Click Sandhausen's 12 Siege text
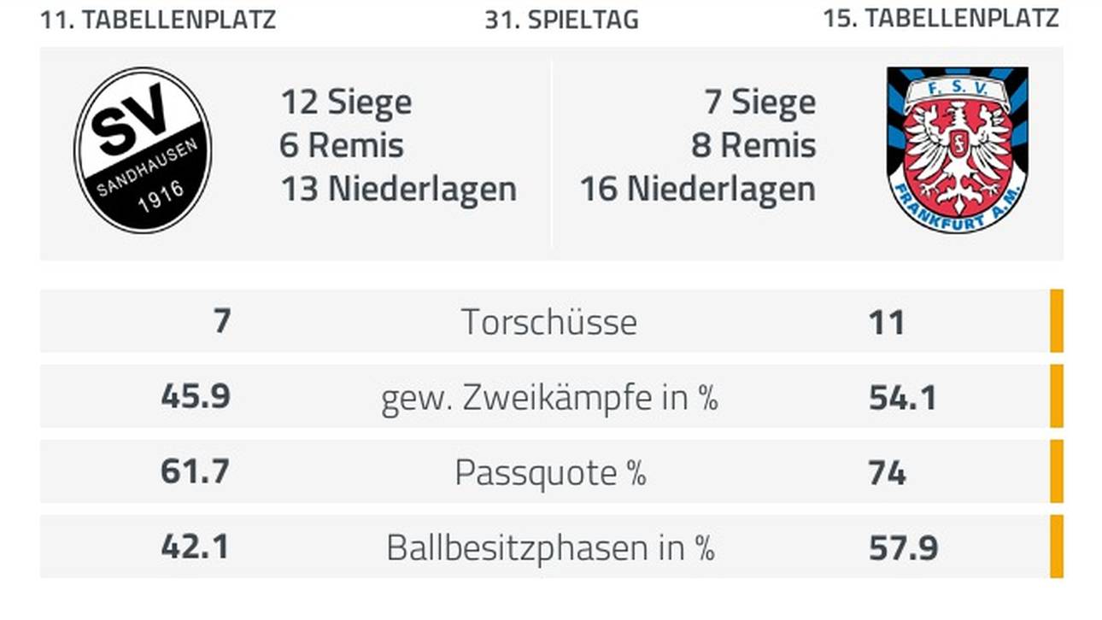Viewport: 1102px width, 620px height. tap(346, 102)
